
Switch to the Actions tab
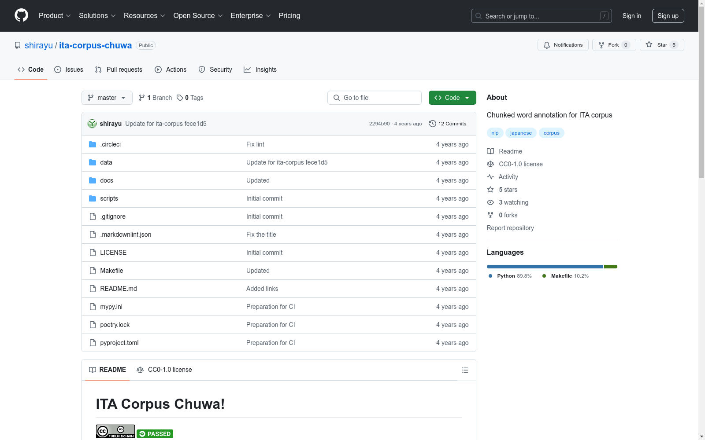tap(171, 70)
